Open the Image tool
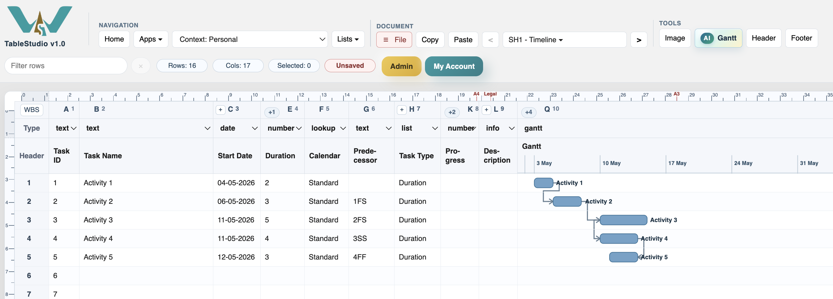Screen dimensions: 833x299 pyautogui.click(x=675, y=38)
